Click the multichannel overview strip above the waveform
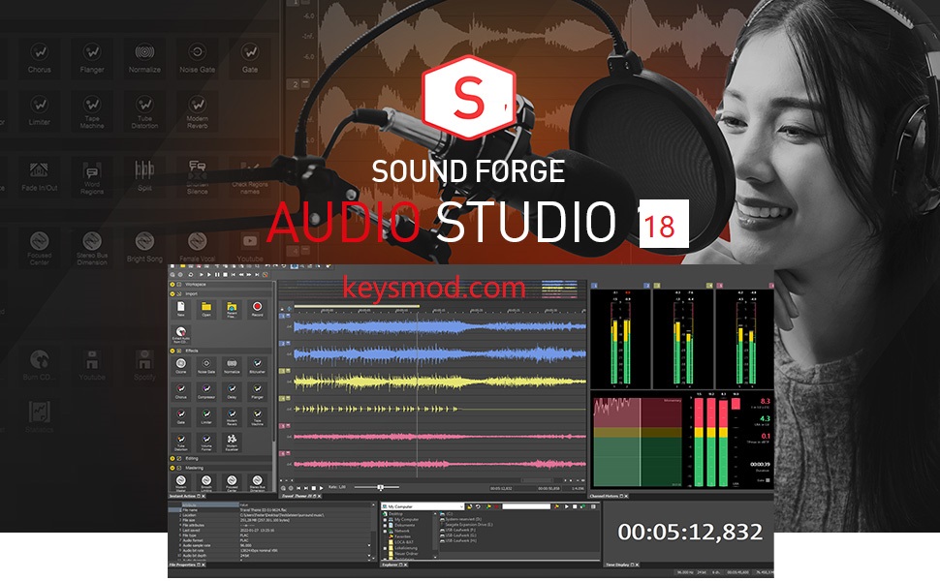Viewport: 940px width, 581px height. (x=431, y=289)
